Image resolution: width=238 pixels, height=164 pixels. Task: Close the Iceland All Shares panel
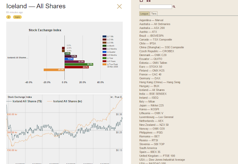119,6
